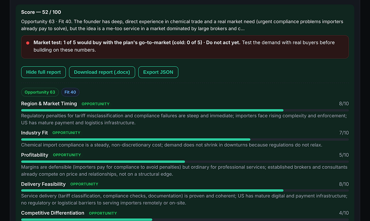Select the Opportunity 63 pill
Screen dimensions: 370x221
40,92
